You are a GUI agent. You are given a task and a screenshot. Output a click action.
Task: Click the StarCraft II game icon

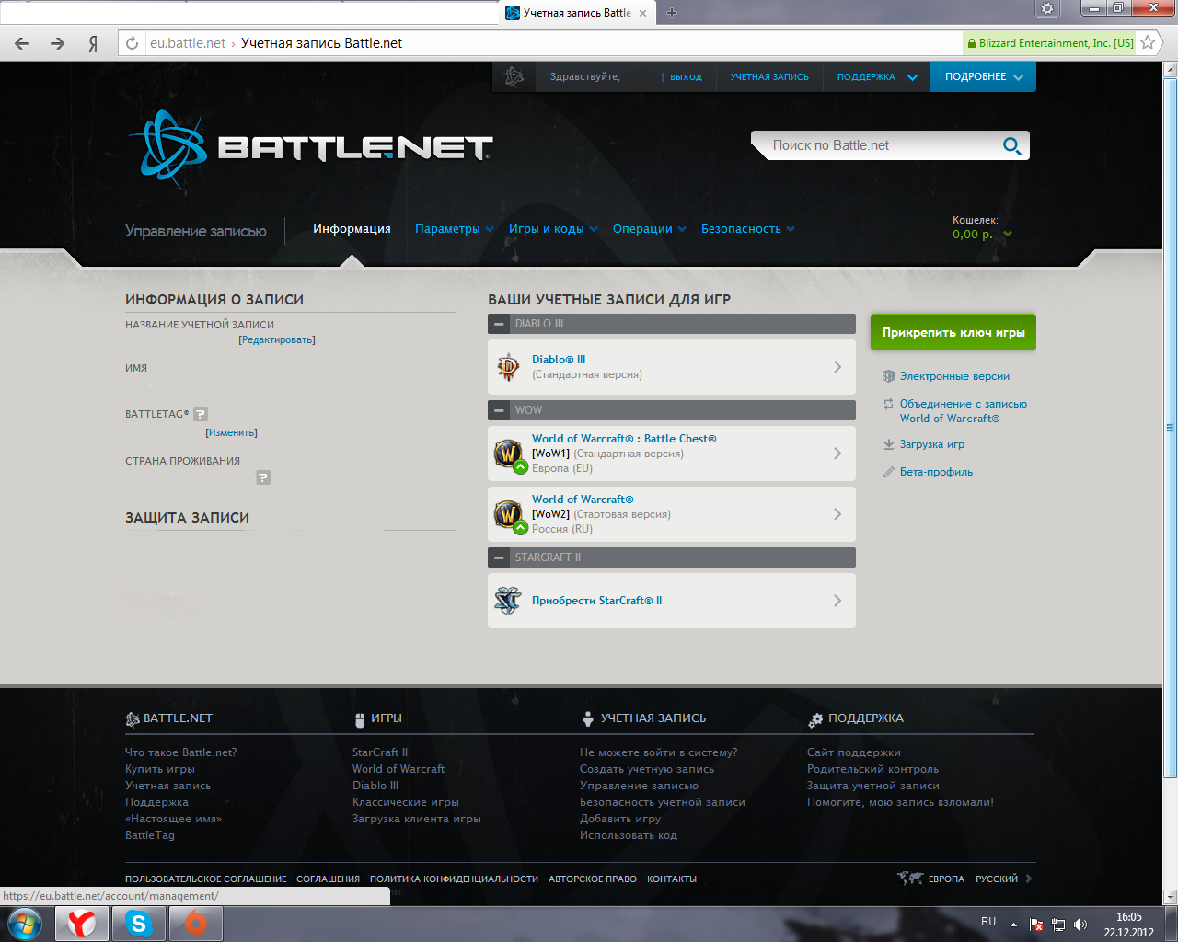pos(508,601)
